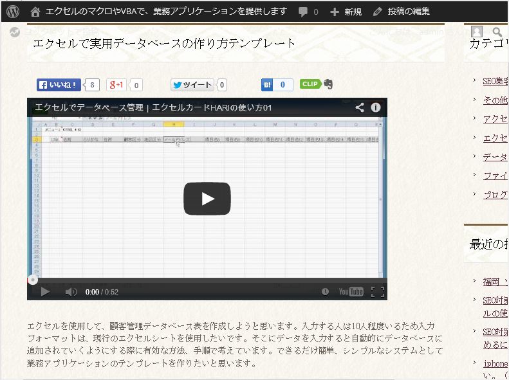Open the post title link エクセルで実用データベースの作り方テンプレート
509x380 pixels.
pos(164,43)
